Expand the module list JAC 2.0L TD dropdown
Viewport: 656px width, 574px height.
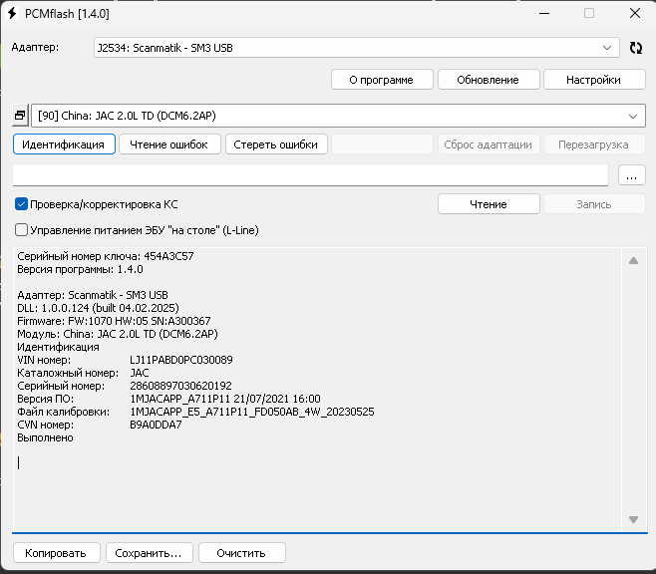pos(339,116)
